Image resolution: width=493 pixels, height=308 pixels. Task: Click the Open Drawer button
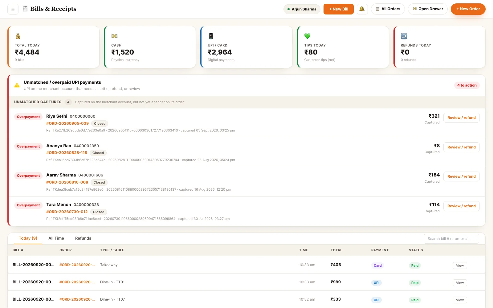(x=428, y=9)
